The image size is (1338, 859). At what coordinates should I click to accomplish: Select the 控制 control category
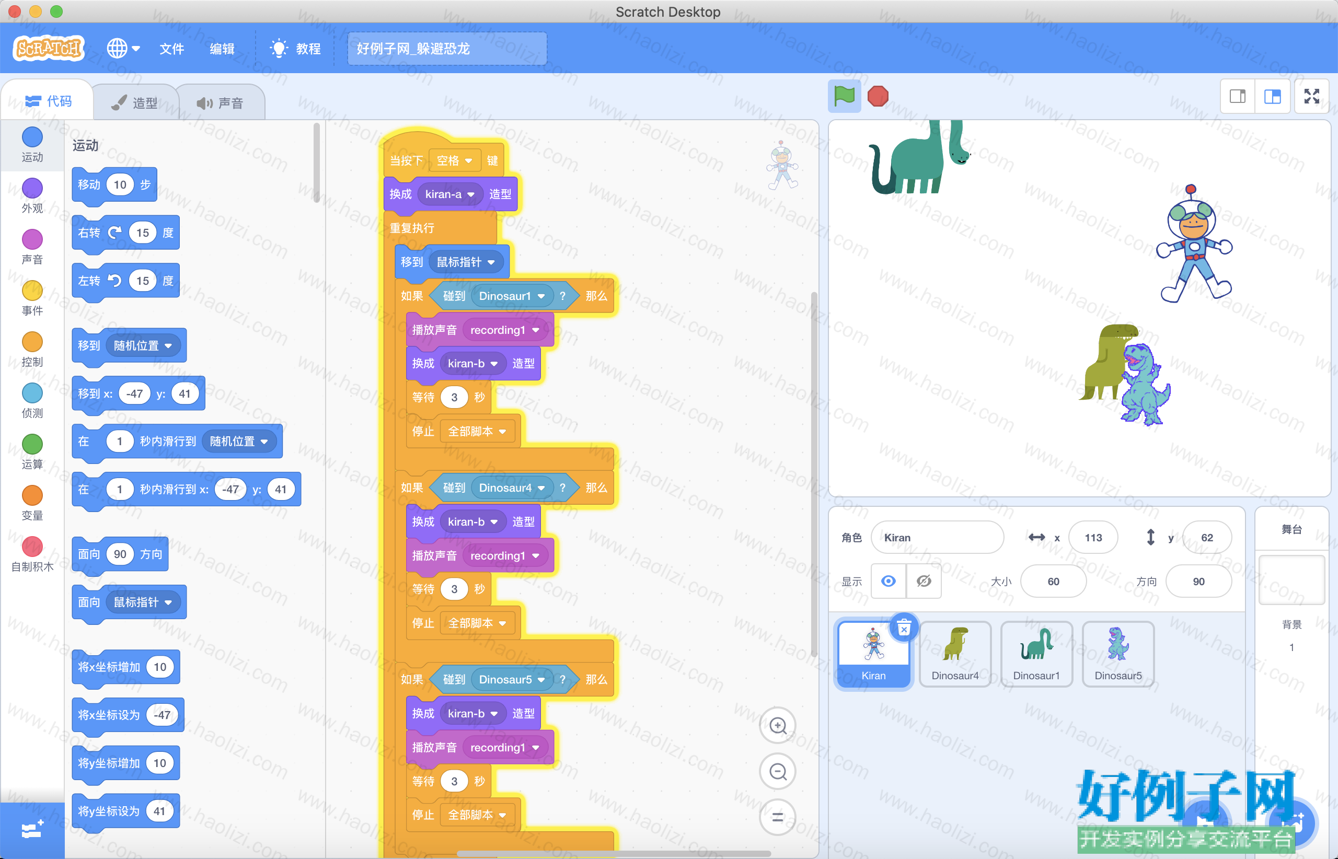point(32,350)
